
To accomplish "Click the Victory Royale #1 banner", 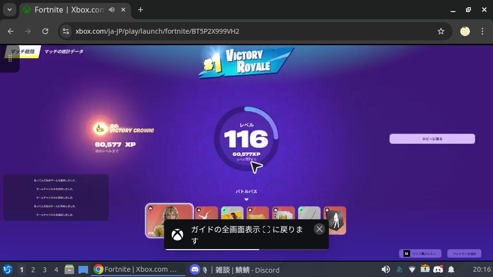I will [246, 63].
